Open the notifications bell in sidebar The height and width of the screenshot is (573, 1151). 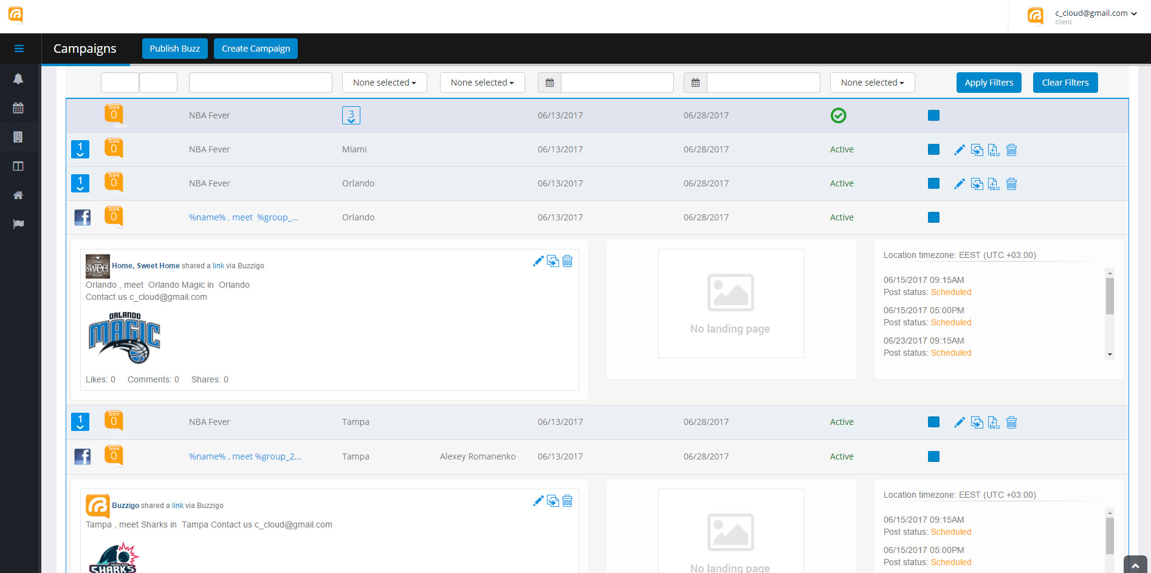pyautogui.click(x=18, y=79)
